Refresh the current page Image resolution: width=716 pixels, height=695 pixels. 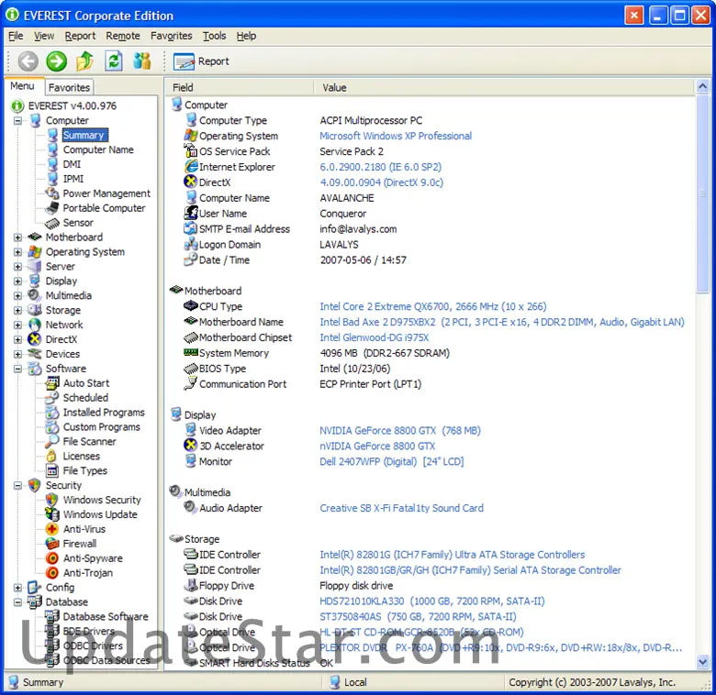click(113, 61)
